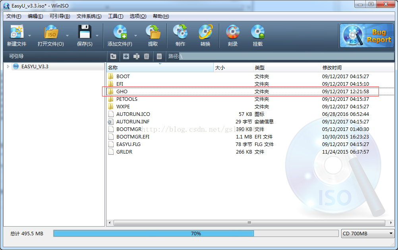Sort by the 大小 column header
Screen dimensions: 398x250
(233, 68)
